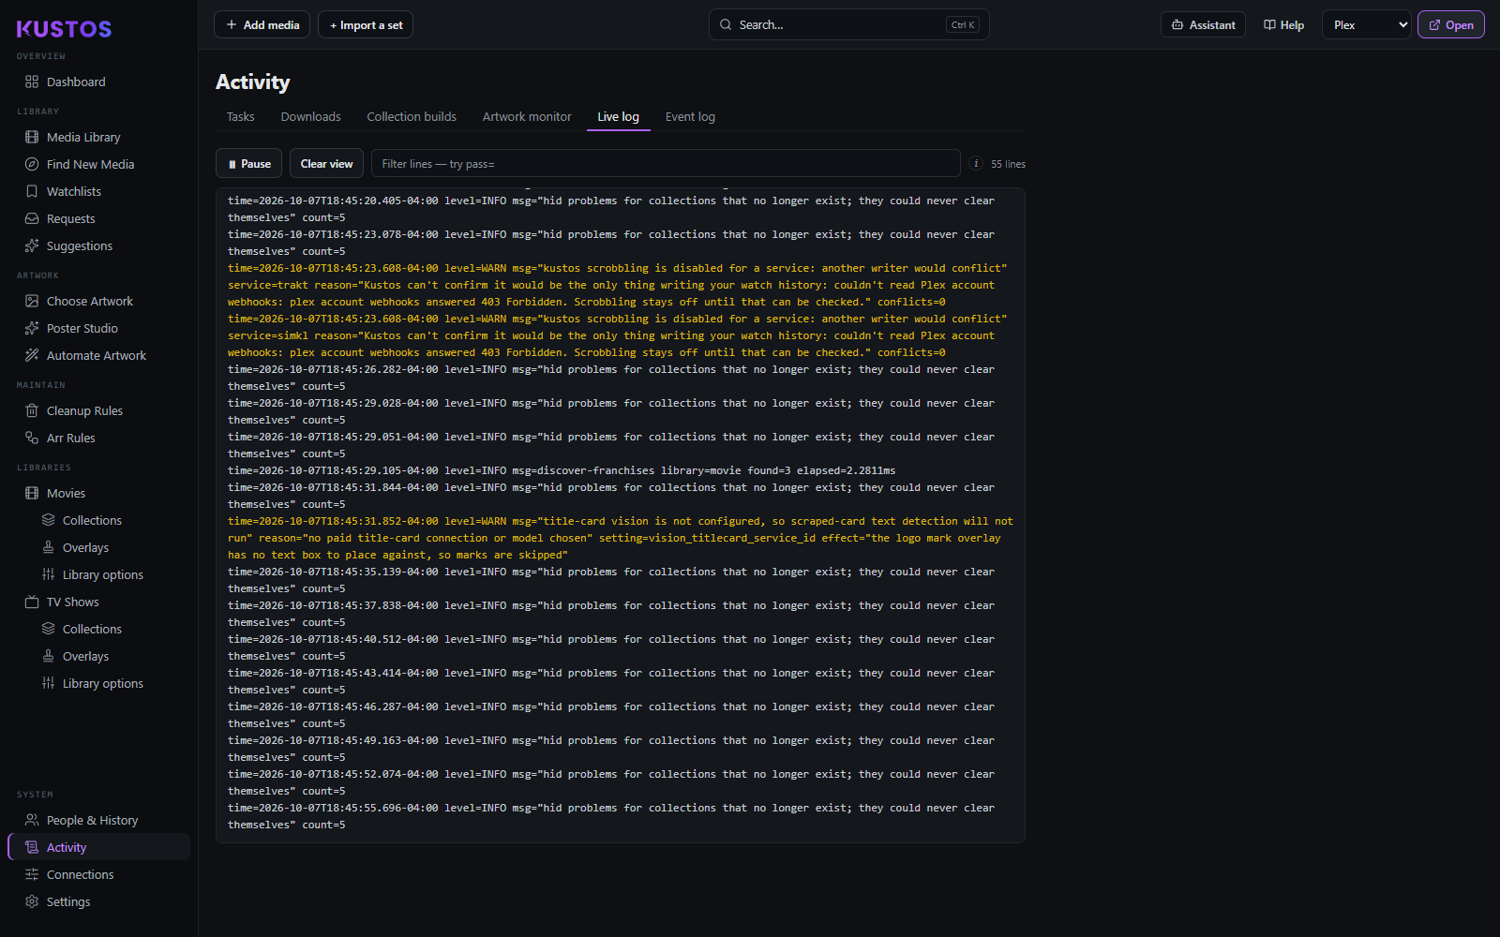Open Library options under Movies
The width and height of the screenshot is (1500, 937).
pos(102,574)
